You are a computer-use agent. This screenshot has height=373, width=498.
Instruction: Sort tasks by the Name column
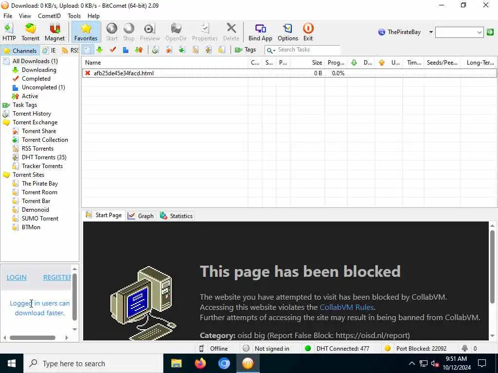165,63
